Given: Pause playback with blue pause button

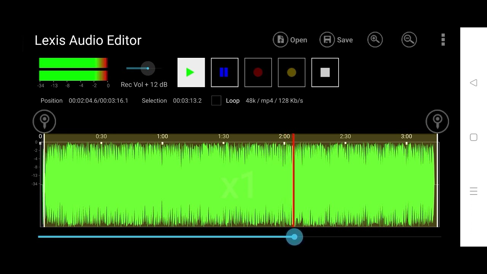Looking at the screenshot, I should click(224, 72).
